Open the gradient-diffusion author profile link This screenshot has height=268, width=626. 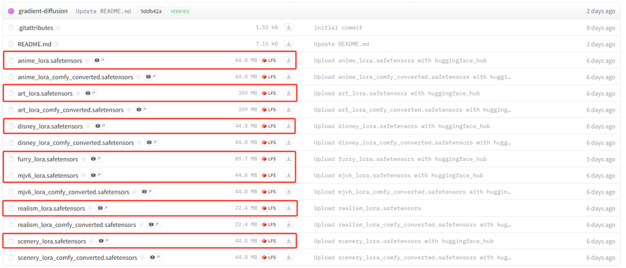point(43,11)
